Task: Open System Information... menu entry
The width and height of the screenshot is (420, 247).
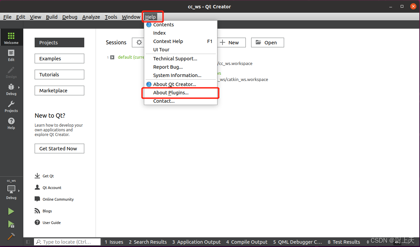Action: click(x=181, y=75)
